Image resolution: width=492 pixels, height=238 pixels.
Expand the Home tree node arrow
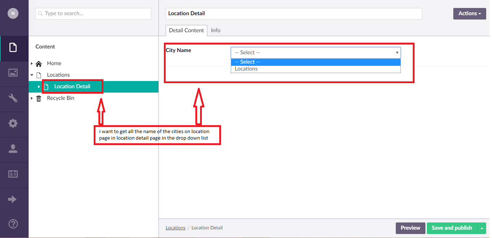[x=32, y=64]
